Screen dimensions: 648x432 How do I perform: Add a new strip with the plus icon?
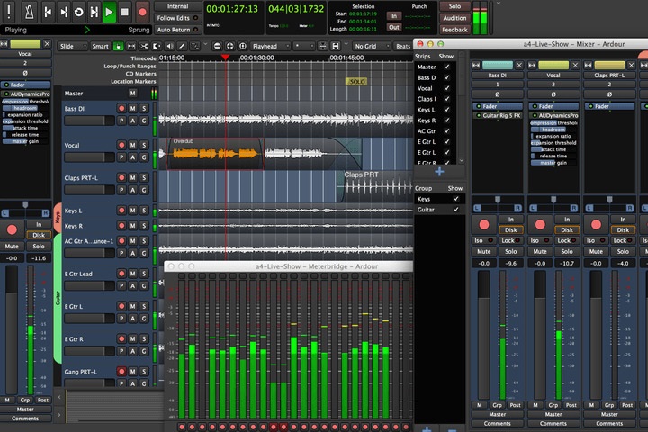click(438, 170)
